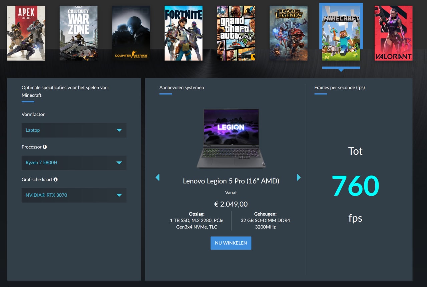Image resolution: width=427 pixels, height=287 pixels.
Task: Click the info icon beside Processor
Action: (x=45, y=147)
